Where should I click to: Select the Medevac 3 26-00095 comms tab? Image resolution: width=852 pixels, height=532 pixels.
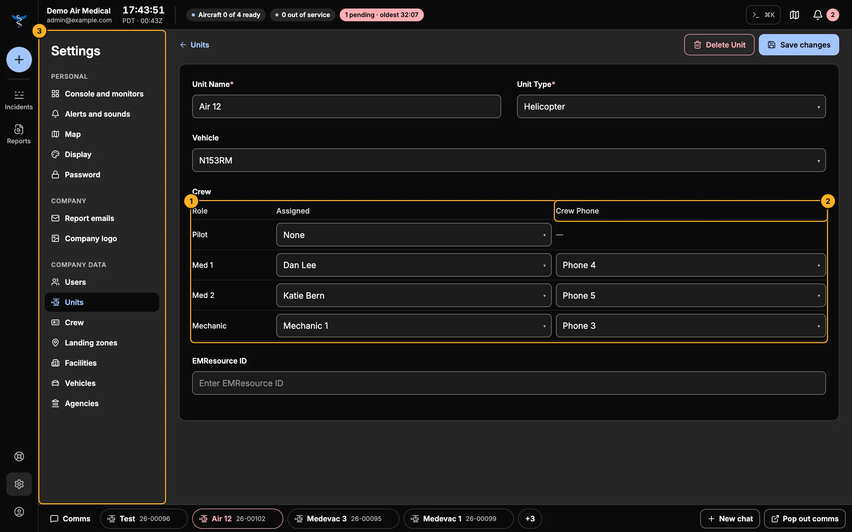coord(343,519)
